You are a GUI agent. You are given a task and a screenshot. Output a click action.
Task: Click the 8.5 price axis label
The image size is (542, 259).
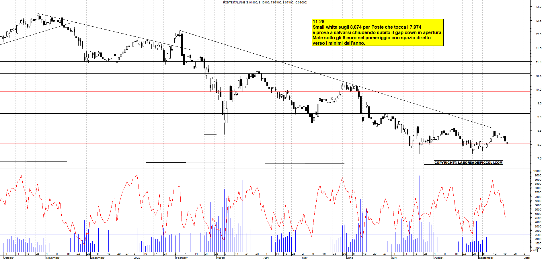[x=539, y=131]
